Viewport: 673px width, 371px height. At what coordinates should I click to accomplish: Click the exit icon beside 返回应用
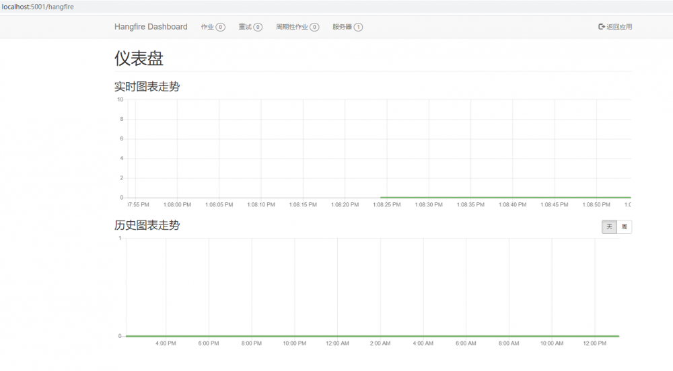click(x=601, y=27)
